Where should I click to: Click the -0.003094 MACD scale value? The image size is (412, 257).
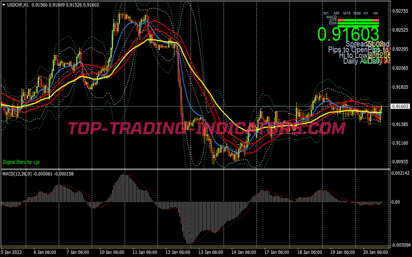pos(400,245)
